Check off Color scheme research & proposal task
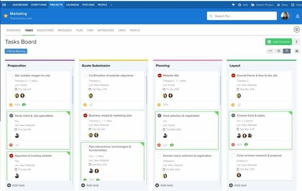This screenshot has height=191, width=302. (233, 155)
